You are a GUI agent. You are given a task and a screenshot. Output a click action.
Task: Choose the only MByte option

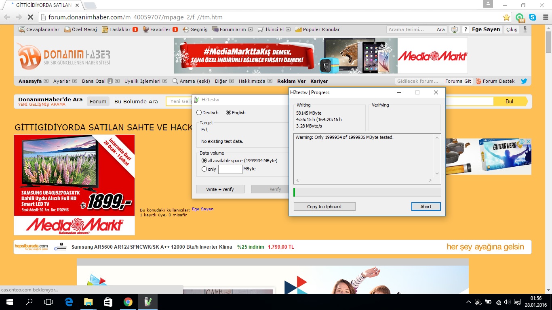pos(204,169)
